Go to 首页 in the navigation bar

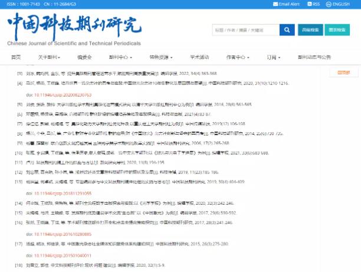click(x=16, y=57)
